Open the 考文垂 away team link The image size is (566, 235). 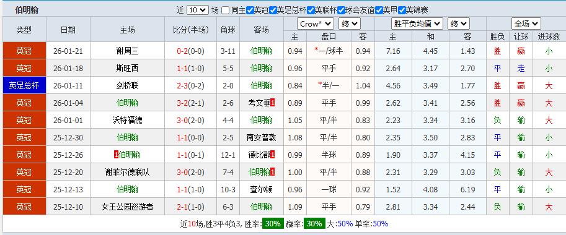pos(259,103)
